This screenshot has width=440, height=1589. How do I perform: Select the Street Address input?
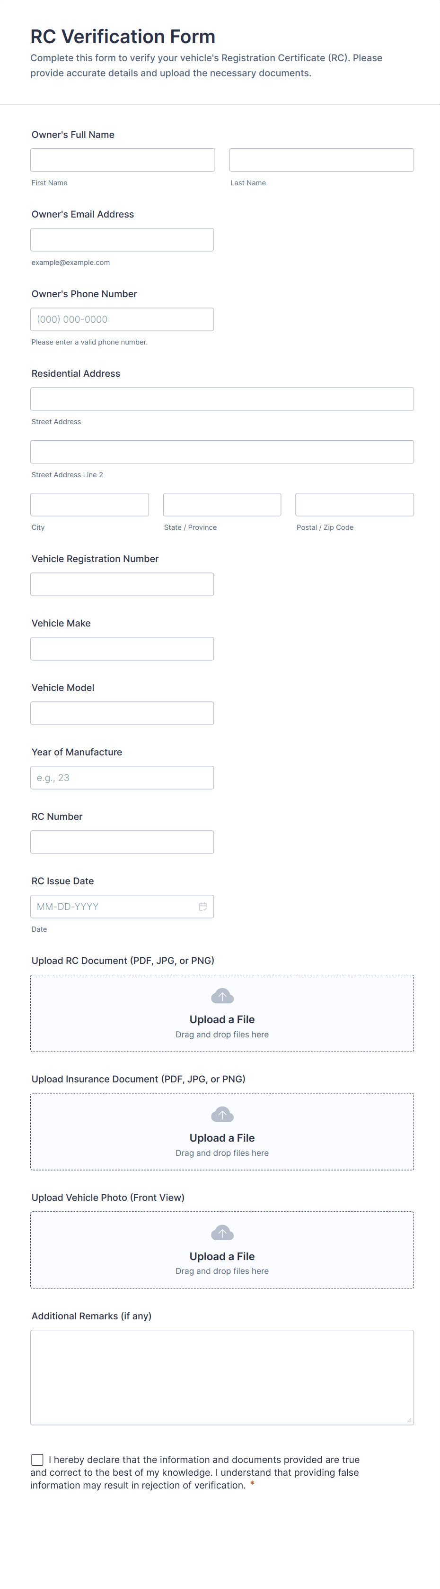pyautogui.click(x=222, y=399)
